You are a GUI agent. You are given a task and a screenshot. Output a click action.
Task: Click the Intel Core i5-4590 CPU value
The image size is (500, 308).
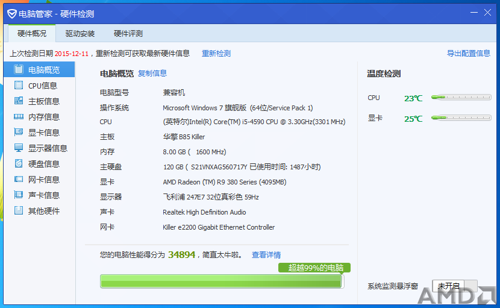(254, 122)
